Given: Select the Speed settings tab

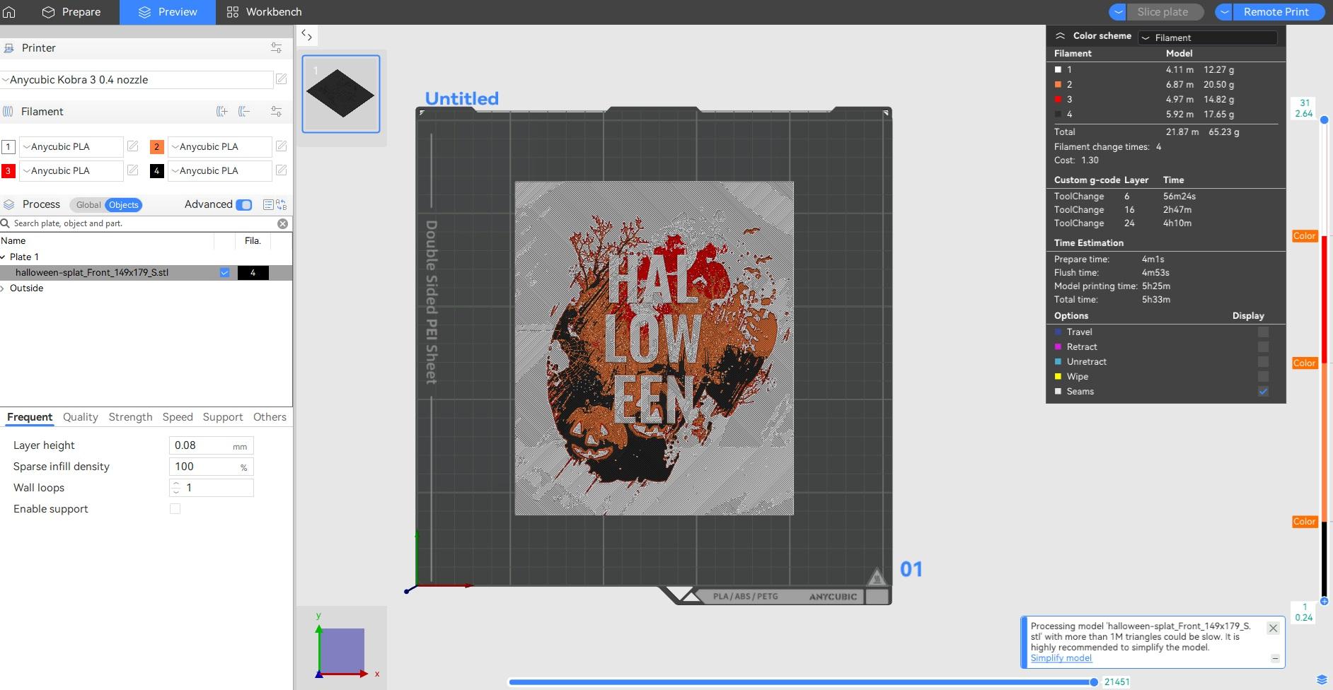Looking at the screenshot, I should (178, 417).
